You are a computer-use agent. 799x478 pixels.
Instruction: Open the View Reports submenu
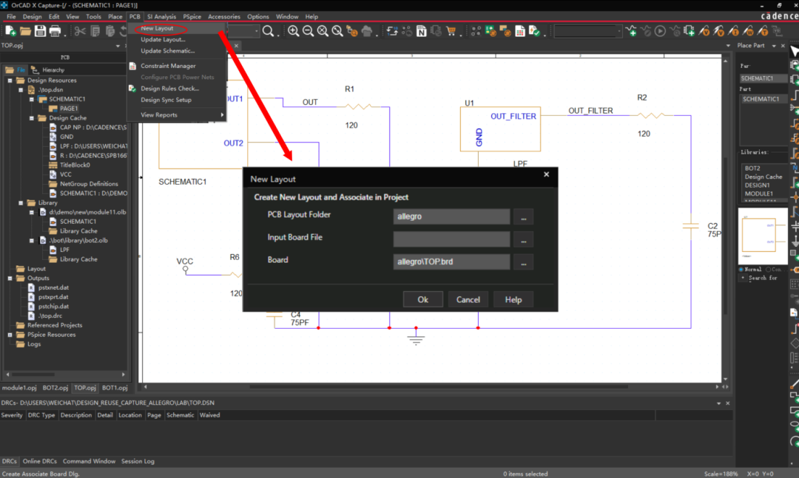(159, 115)
